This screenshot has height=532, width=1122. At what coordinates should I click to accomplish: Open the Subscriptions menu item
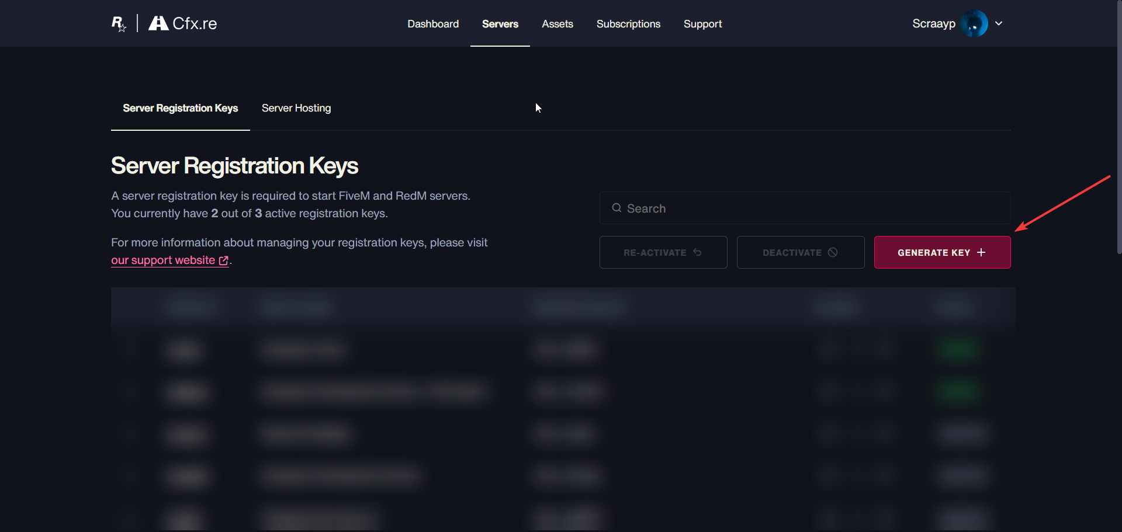pyautogui.click(x=628, y=24)
